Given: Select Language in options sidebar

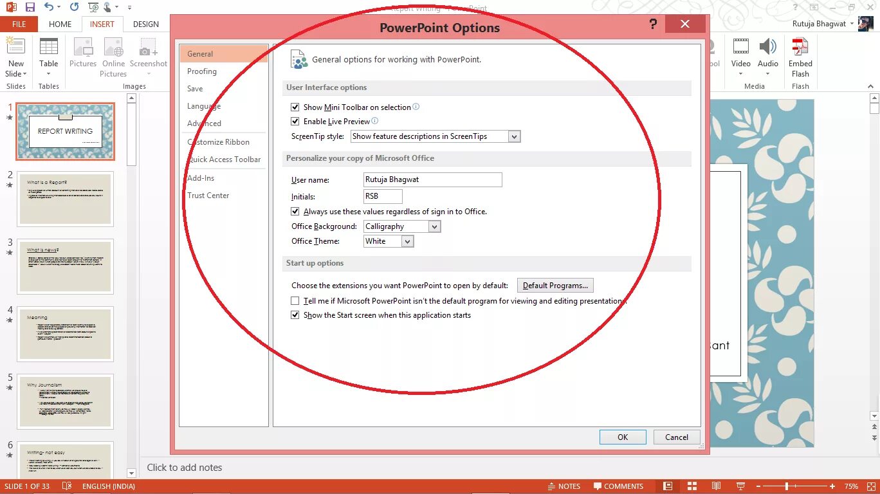Looking at the screenshot, I should pyautogui.click(x=204, y=106).
